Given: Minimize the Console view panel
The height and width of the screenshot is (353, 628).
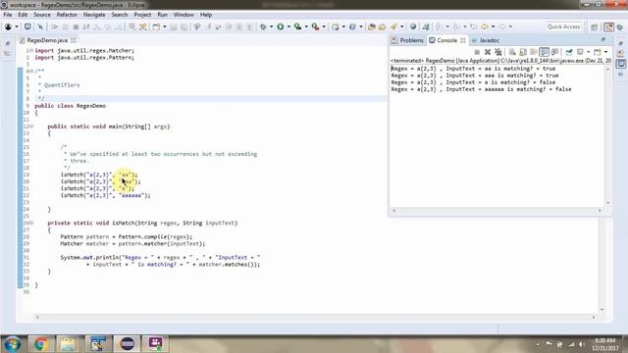Looking at the screenshot, I should point(603,39).
